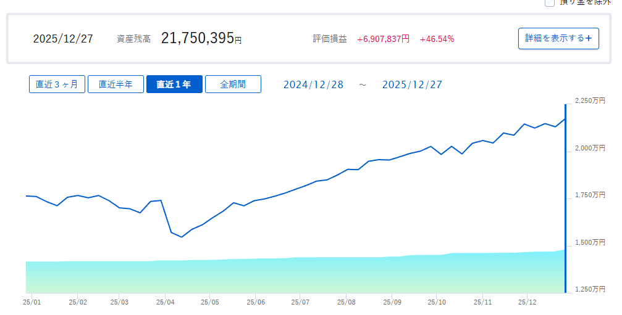
Task: Click the 25/01 x-axis label
Action: coord(32,303)
